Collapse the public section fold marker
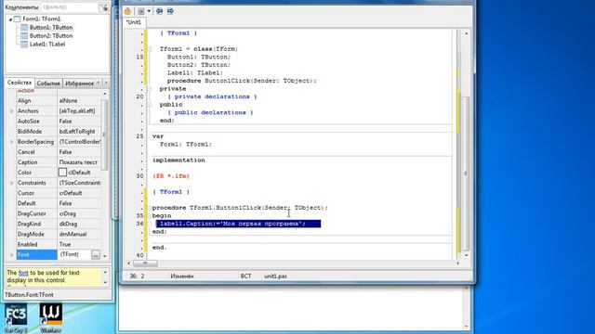This screenshot has width=595, height=334. 150,105
